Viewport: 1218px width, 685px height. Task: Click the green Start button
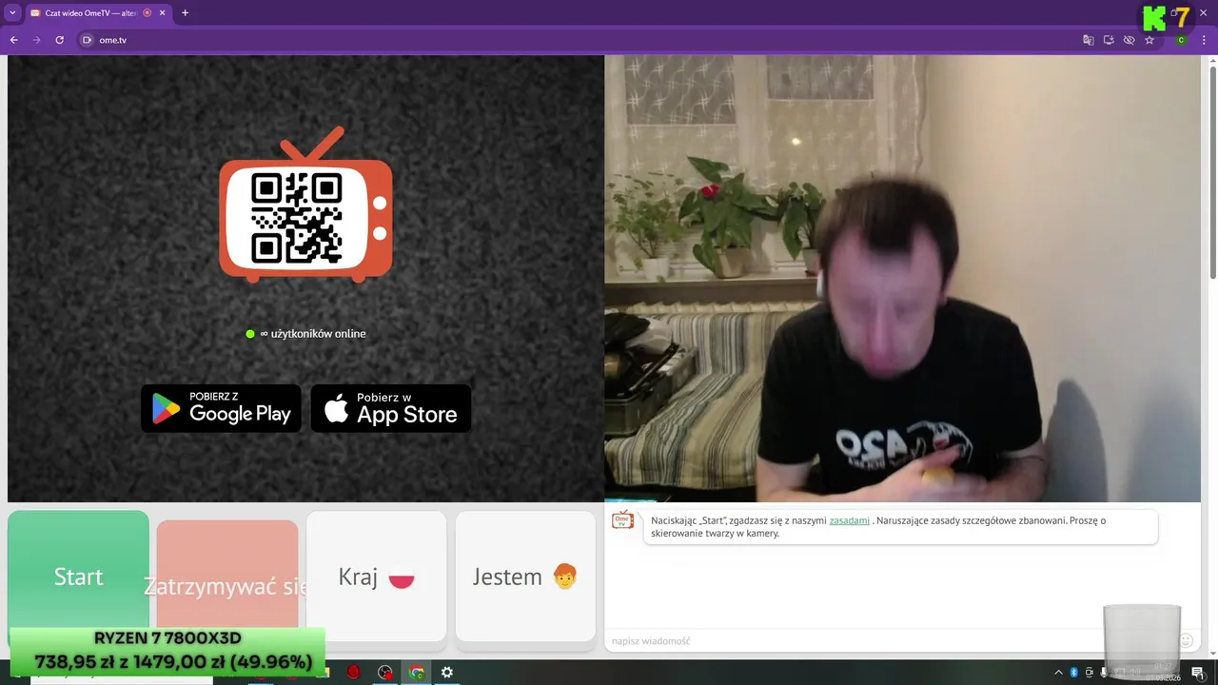78,576
